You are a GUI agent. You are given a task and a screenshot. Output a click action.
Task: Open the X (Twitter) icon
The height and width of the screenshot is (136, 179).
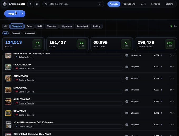37,4
